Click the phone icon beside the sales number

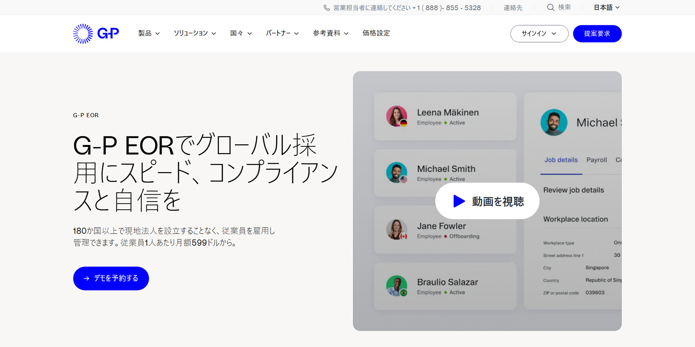[x=327, y=8]
